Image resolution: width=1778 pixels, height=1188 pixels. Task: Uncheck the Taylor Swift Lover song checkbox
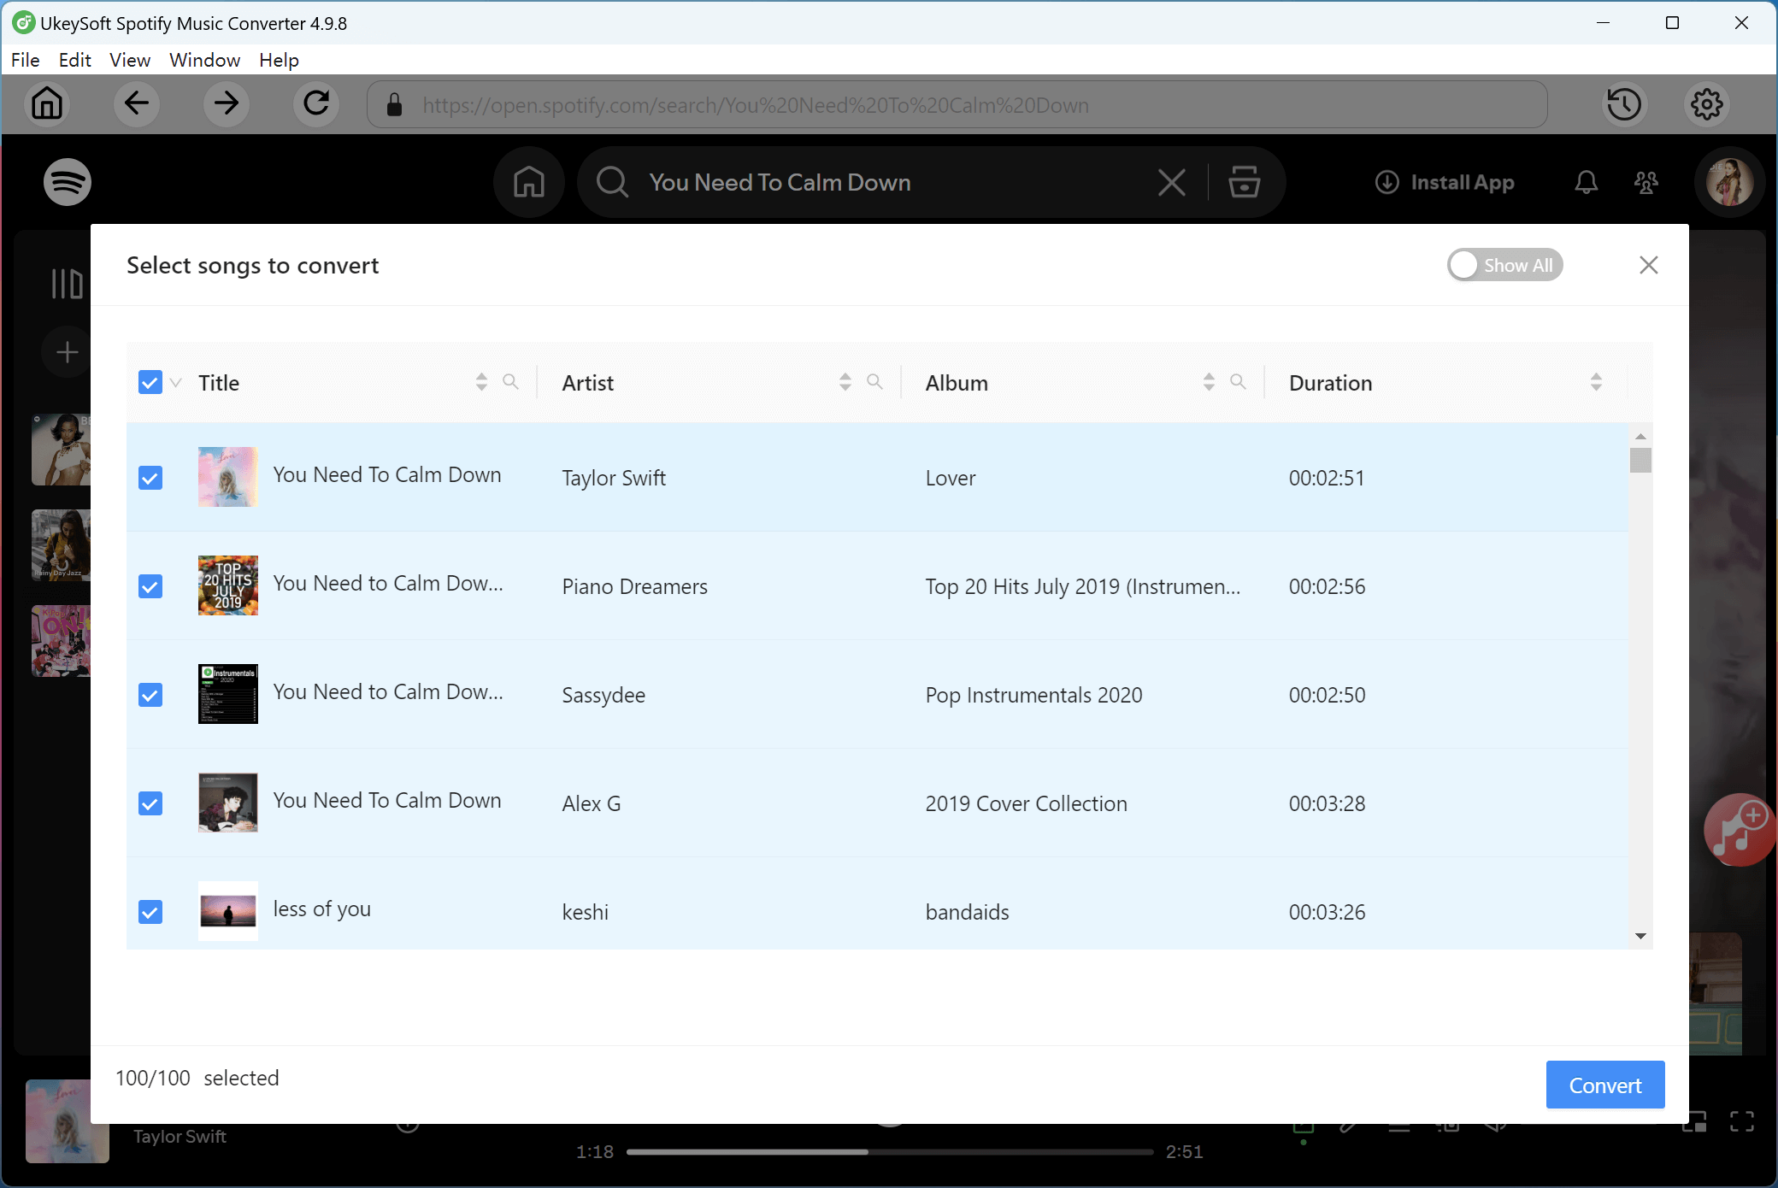pyautogui.click(x=150, y=478)
